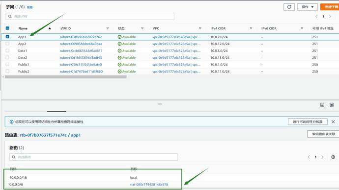339x190 pixels.
Task: Click the App2 name cell
Action: [x=22, y=44]
